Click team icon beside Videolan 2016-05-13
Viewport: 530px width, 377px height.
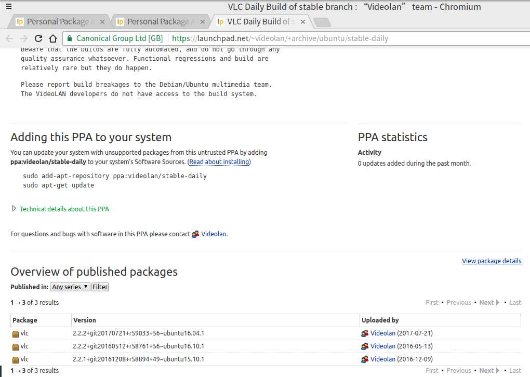[x=365, y=346]
